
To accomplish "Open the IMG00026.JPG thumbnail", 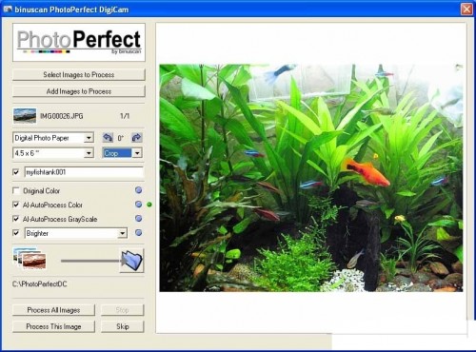I will point(25,116).
